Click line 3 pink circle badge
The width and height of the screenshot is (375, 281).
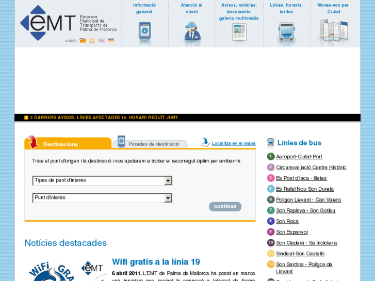pos(270,178)
